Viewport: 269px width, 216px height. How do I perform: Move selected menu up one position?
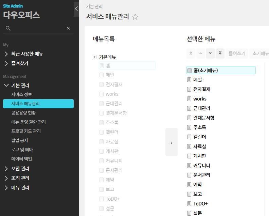(201, 53)
